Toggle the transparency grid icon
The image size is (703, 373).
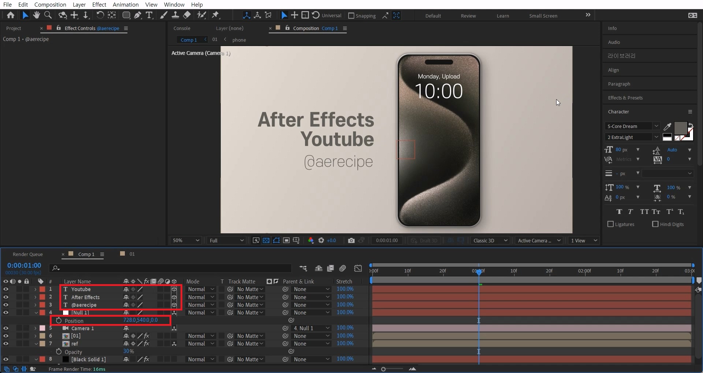(x=266, y=240)
